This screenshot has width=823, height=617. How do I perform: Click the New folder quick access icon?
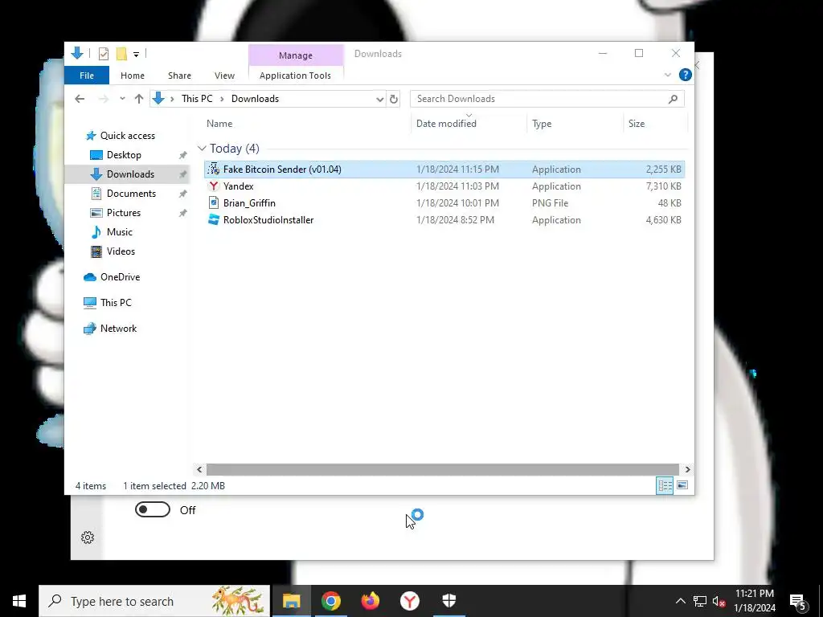click(x=122, y=54)
